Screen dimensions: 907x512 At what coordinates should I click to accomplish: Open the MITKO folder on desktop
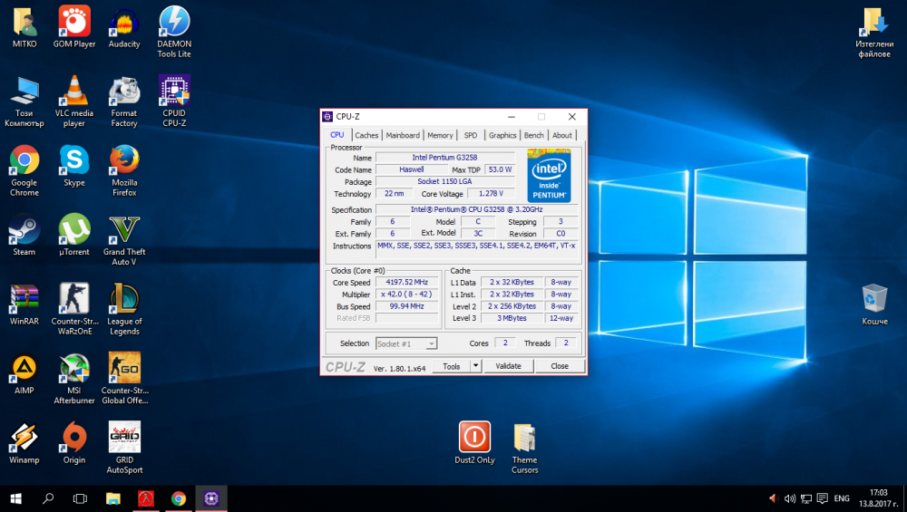24,27
